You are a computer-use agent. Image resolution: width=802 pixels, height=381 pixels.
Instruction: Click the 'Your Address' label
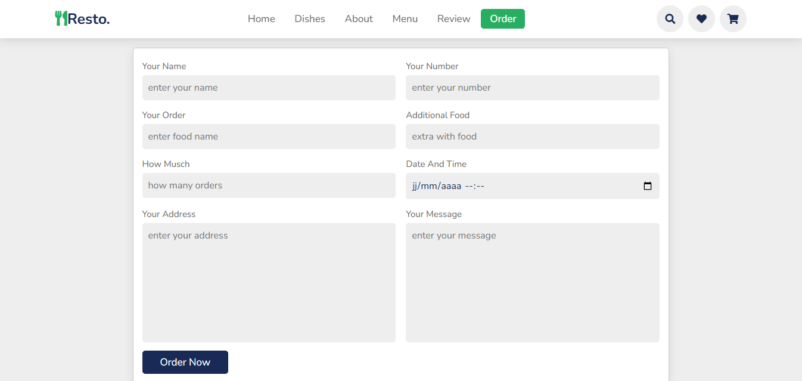pos(169,214)
